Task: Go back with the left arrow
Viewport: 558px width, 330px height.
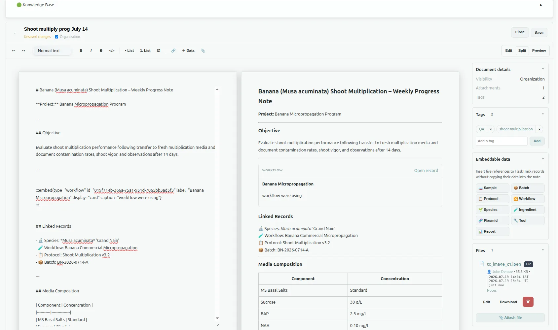Action: (x=16, y=33)
